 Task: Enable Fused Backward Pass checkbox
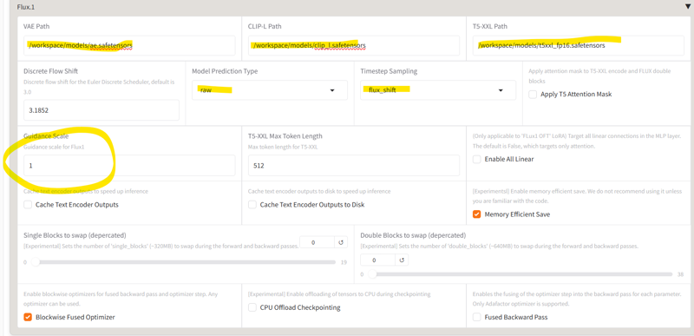tap(476, 317)
